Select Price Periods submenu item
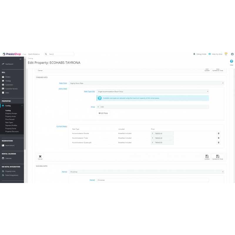235x235 pixels. [x=10, y=120]
